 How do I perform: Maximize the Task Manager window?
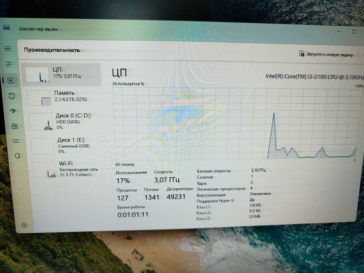tap(354, 32)
